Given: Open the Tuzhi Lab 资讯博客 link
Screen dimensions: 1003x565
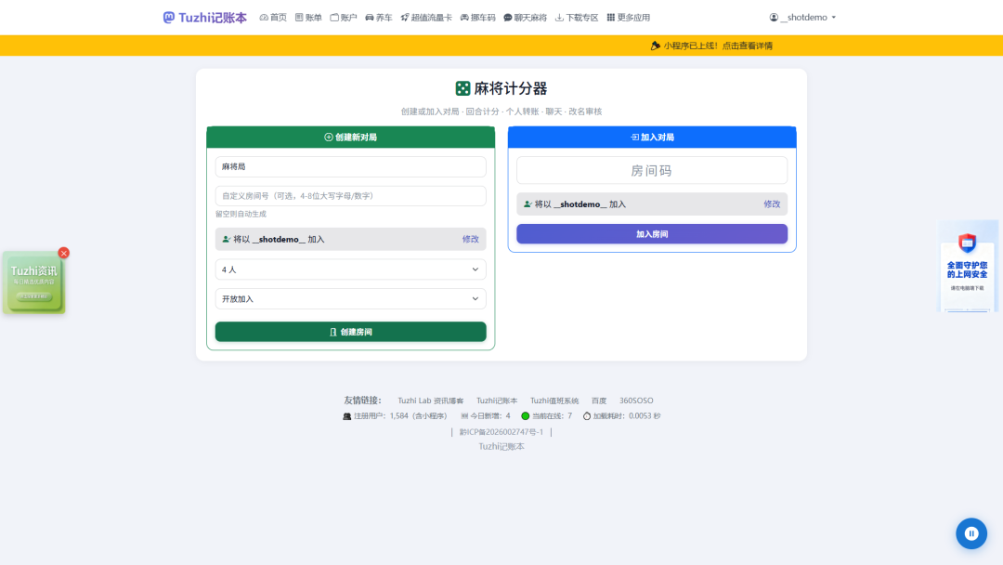Looking at the screenshot, I should 431,401.
